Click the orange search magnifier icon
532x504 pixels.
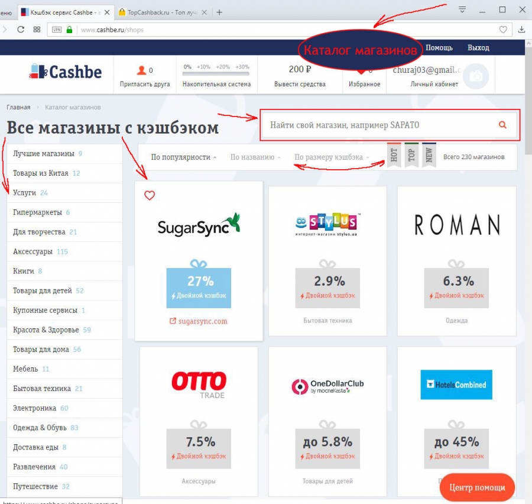pyautogui.click(x=502, y=125)
